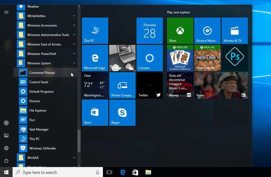Click the microphone icon in search box

[97, 172]
